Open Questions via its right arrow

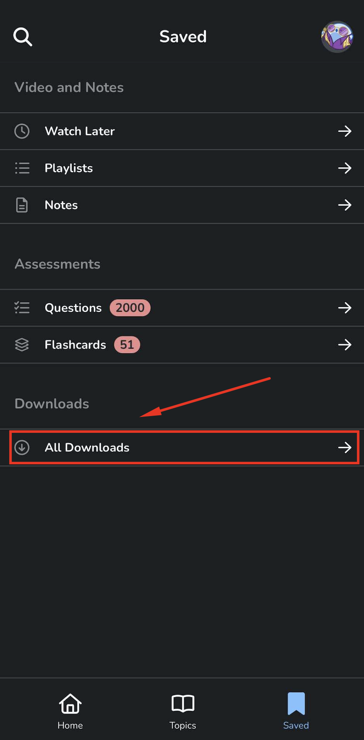click(x=345, y=308)
